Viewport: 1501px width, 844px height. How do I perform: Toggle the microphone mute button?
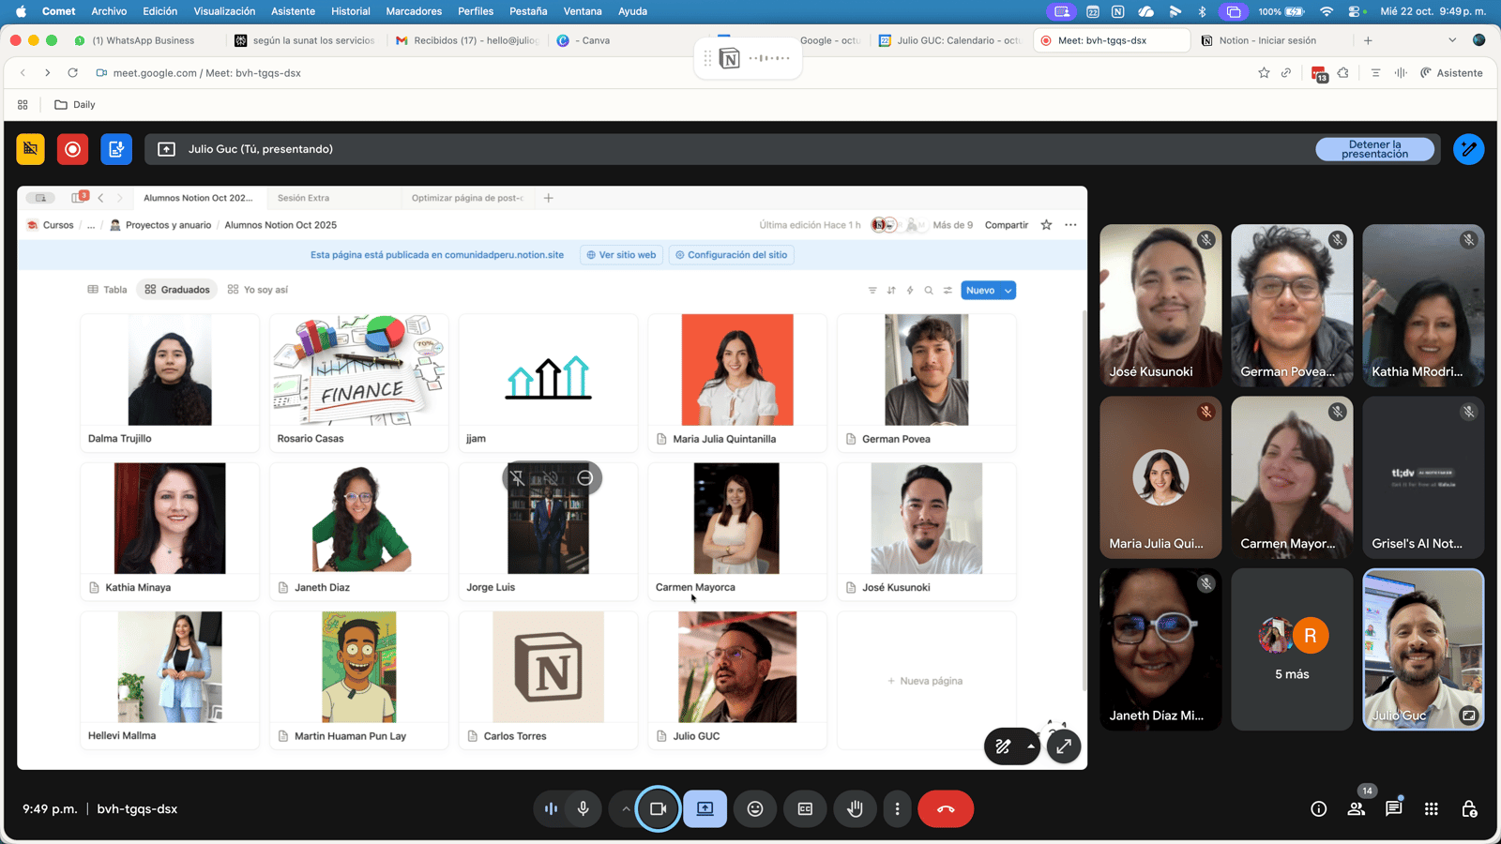(x=584, y=808)
